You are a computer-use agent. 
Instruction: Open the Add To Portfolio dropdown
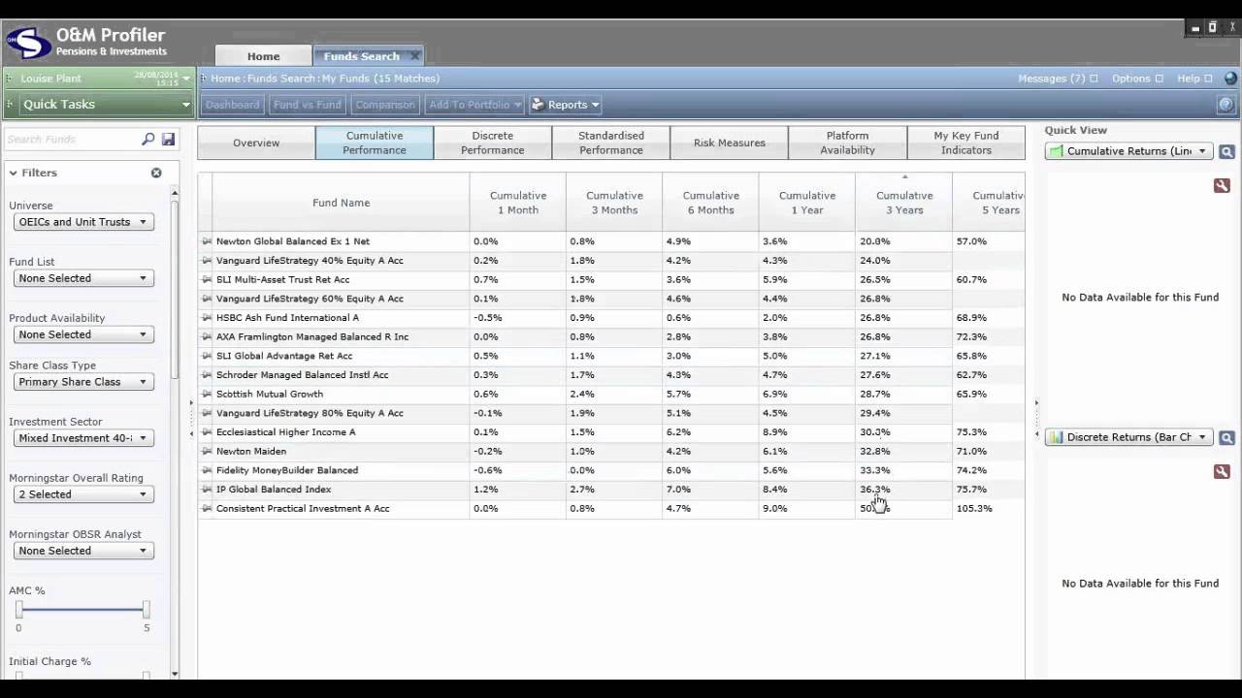(x=474, y=105)
